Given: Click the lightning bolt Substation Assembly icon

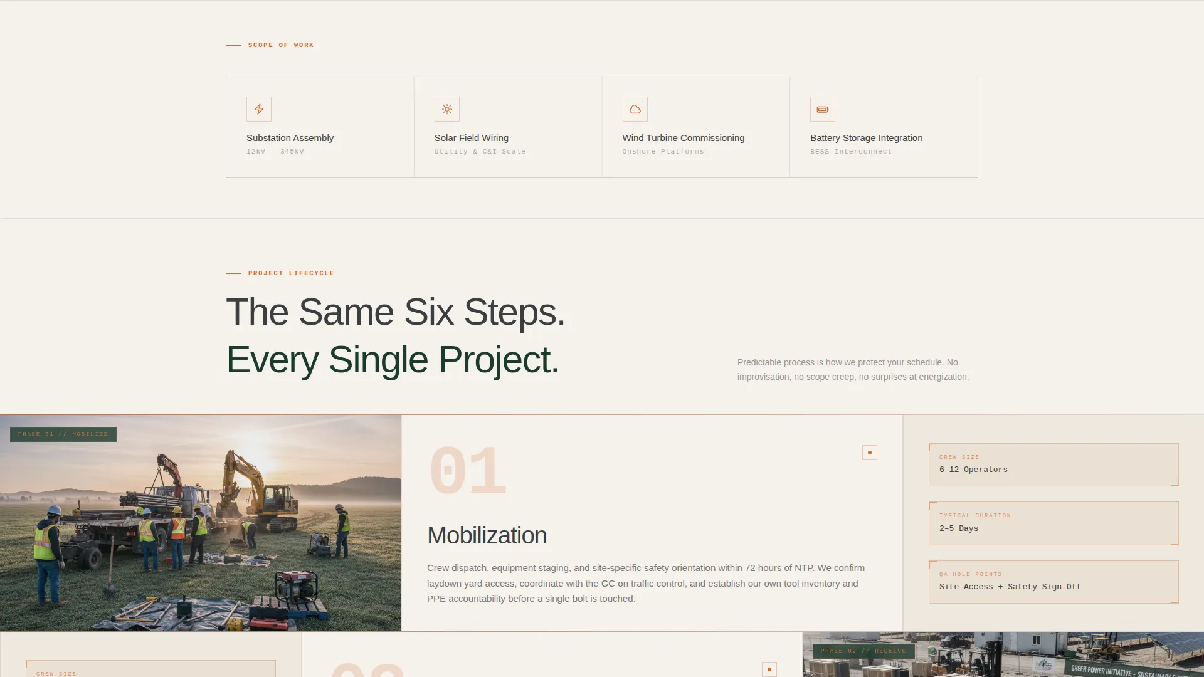Looking at the screenshot, I should point(259,109).
